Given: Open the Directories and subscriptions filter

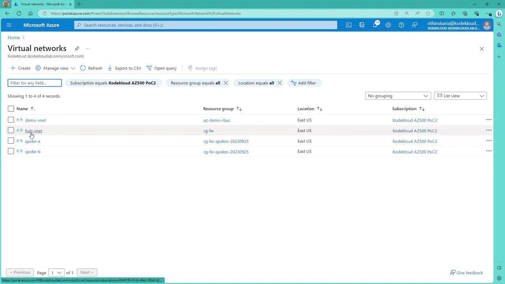Looking at the screenshot, I should (362, 25).
